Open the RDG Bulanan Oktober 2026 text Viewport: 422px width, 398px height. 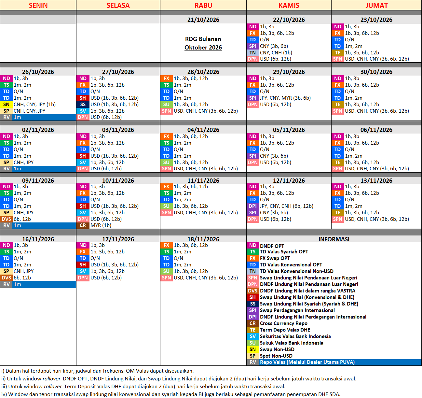pos(203,43)
